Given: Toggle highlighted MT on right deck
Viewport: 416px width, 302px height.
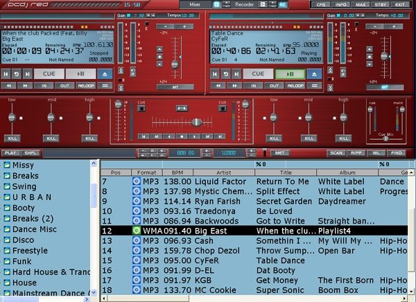Looking at the screenshot, I should 385,87.
